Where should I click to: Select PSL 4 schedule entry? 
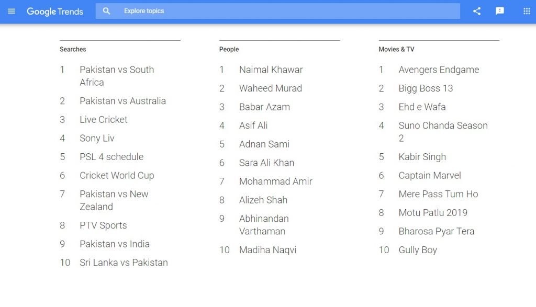tap(111, 156)
